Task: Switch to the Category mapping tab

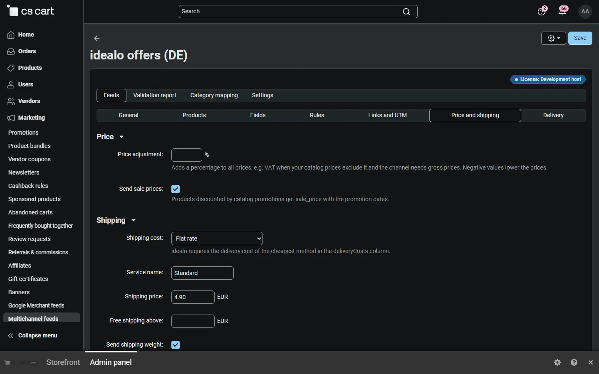Action: tap(214, 95)
